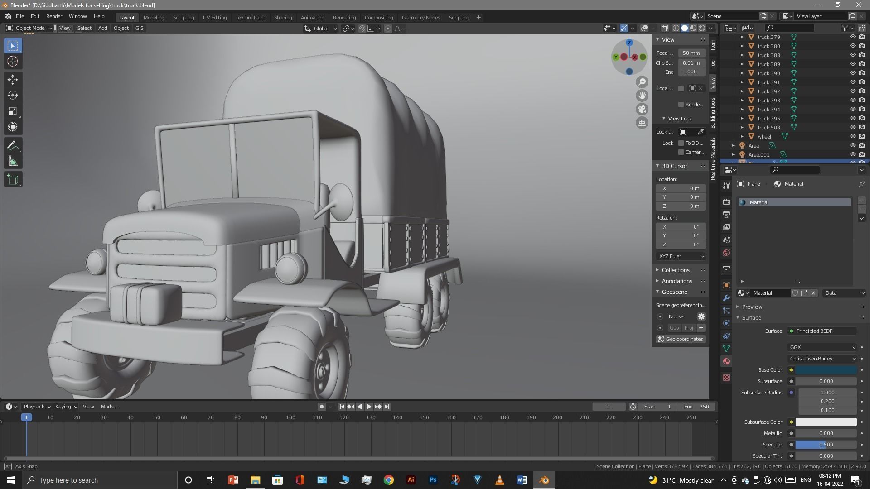Open Object Data properties tab icon
This screenshot has height=489, width=870.
[726, 349]
